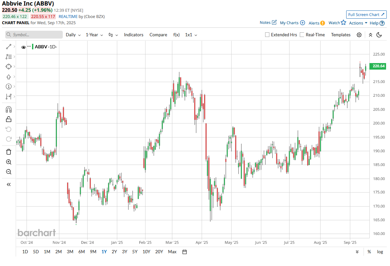The height and width of the screenshot is (266, 390).
Task: Add to watchlist with the star icon
Action: [344, 22]
